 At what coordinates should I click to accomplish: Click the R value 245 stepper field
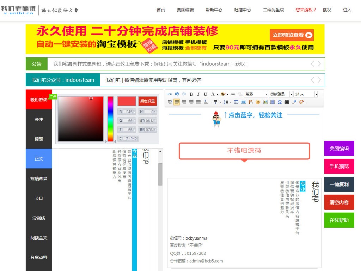coord(127,112)
